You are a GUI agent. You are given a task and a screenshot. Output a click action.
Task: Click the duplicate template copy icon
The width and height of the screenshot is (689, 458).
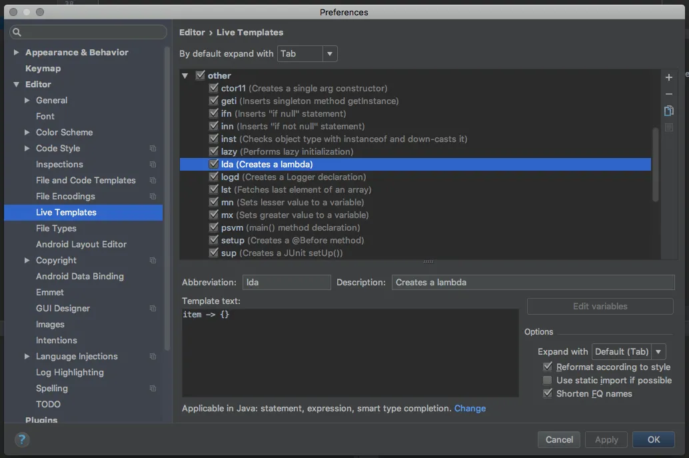pos(669,111)
